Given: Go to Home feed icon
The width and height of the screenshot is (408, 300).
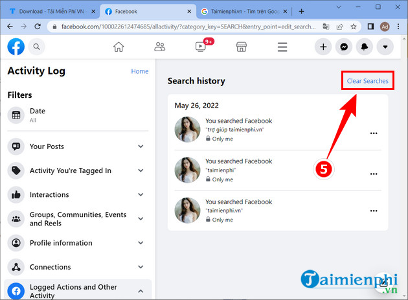Looking at the screenshot, I should pyautogui.click(x=119, y=47).
